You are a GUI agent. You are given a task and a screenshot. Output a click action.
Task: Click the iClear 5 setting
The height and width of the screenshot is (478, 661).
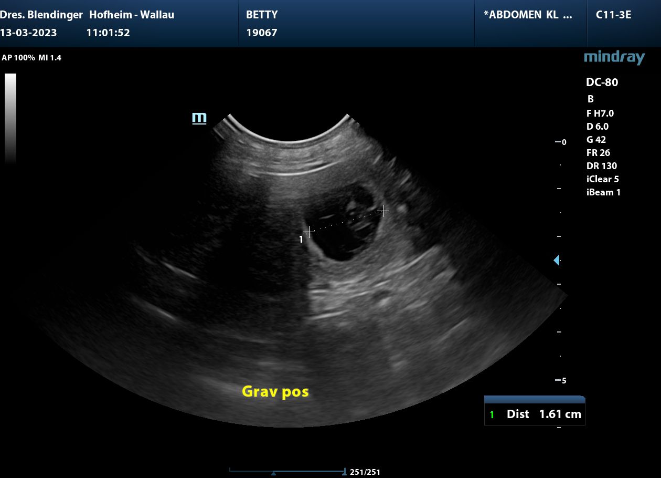602,179
